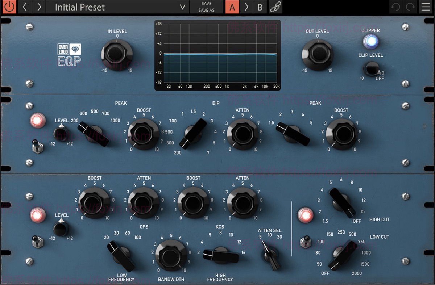435x285 pixels.
Task: Switch to the A preset slot
Action: click(x=232, y=7)
